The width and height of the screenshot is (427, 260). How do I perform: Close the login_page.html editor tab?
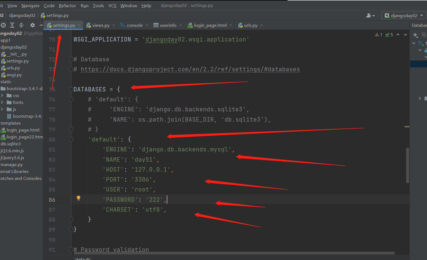click(231, 25)
